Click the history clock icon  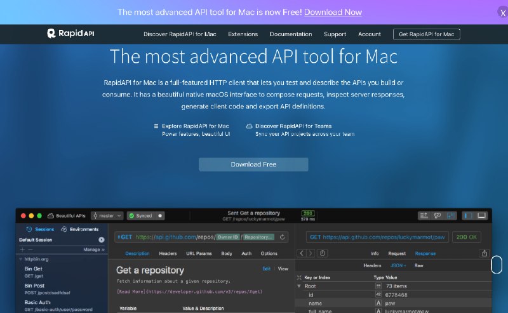(323, 253)
